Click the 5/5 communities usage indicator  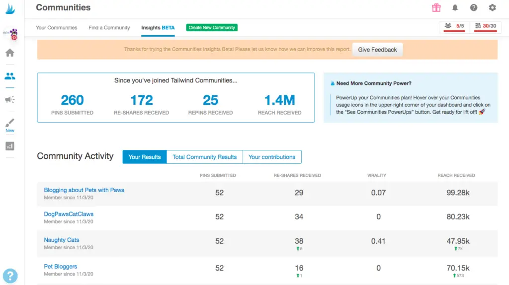[x=454, y=26]
